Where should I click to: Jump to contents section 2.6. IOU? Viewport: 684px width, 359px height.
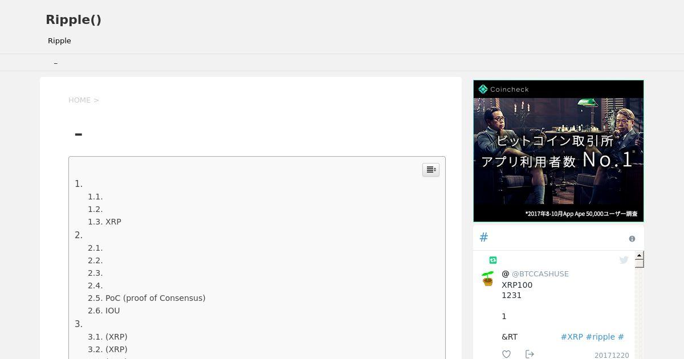(x=104, y=311)
